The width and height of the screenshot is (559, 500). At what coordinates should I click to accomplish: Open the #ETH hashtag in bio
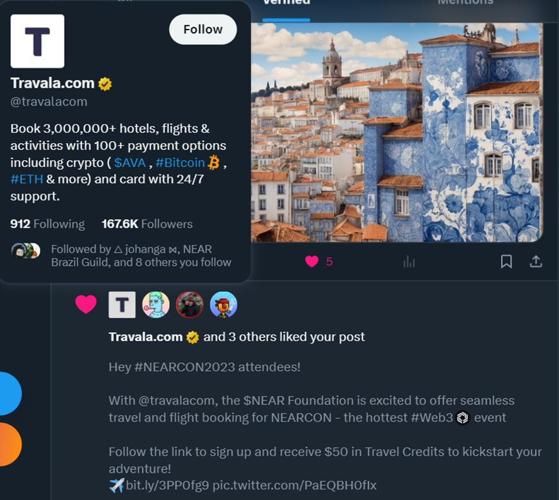click(x=26, y=179)
